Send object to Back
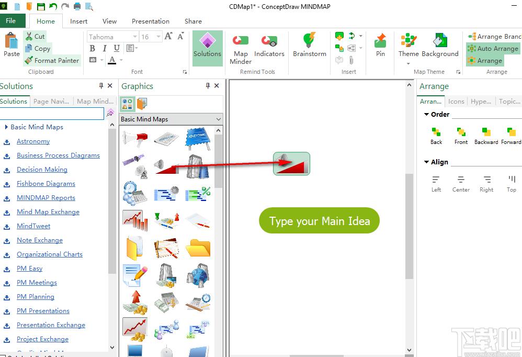Image resolution: width=522 pixels, height=357 pixels. click(x=436, y=136)
